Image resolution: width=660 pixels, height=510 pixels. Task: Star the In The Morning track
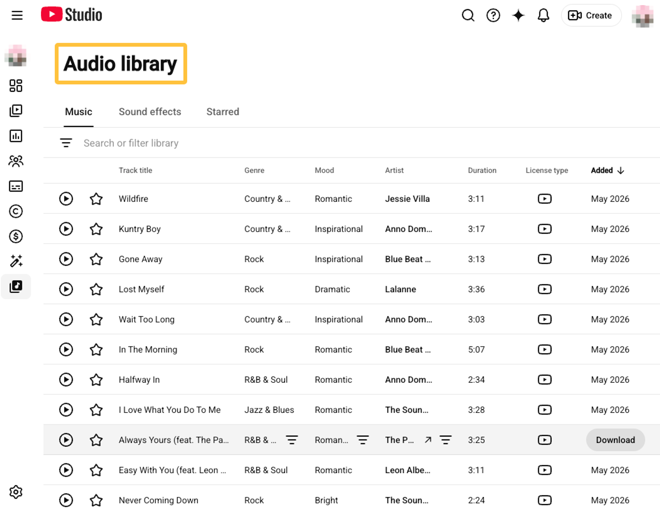point(96,349)
